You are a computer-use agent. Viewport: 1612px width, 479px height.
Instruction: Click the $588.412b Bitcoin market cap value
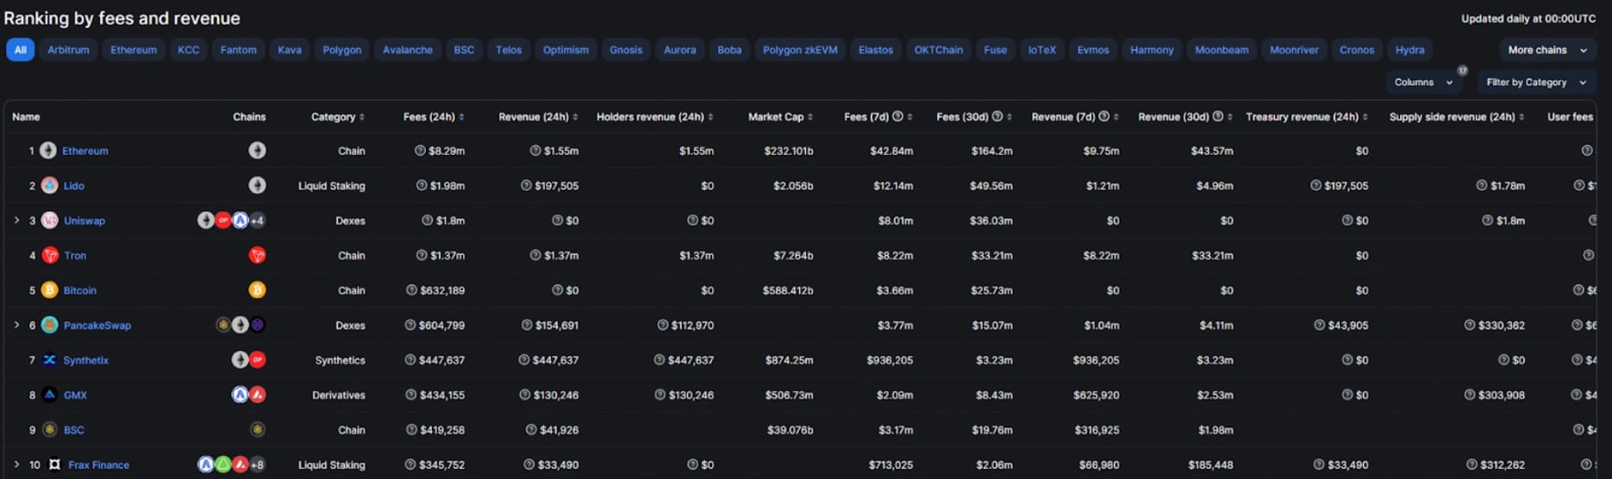click(x=788, y=290)
